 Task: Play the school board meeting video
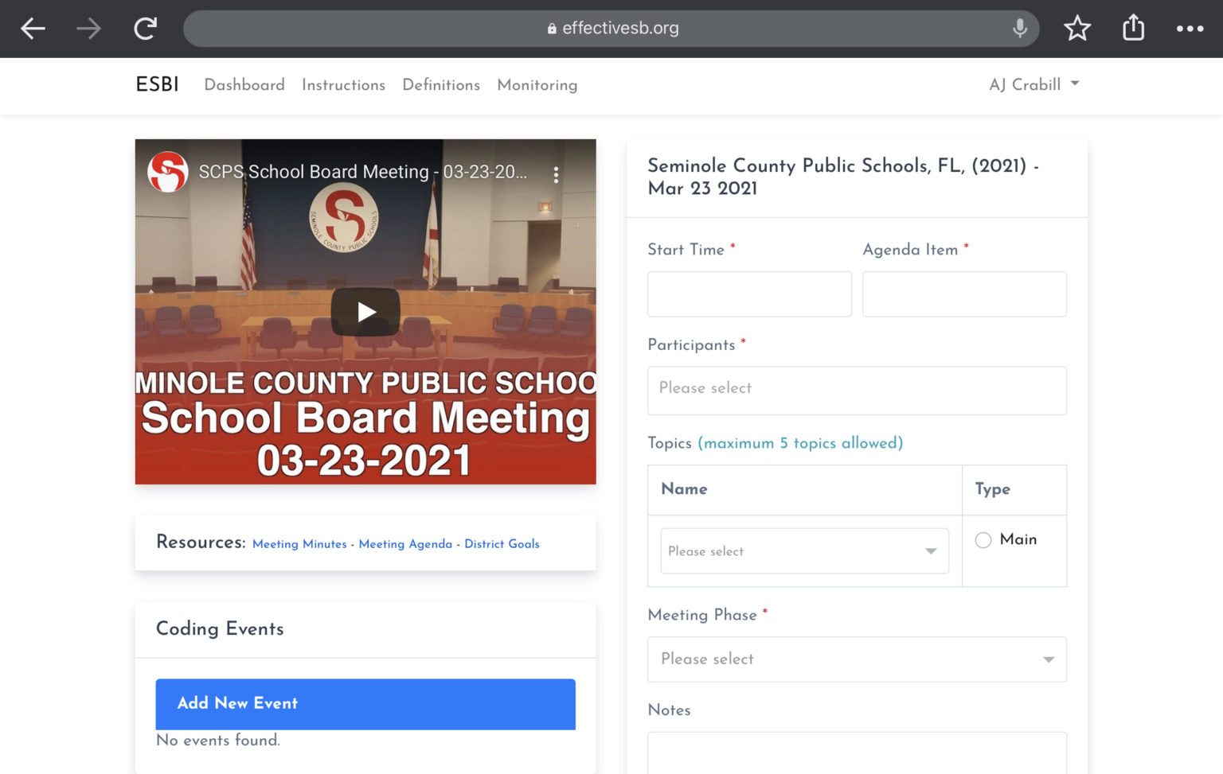[365, 311]
